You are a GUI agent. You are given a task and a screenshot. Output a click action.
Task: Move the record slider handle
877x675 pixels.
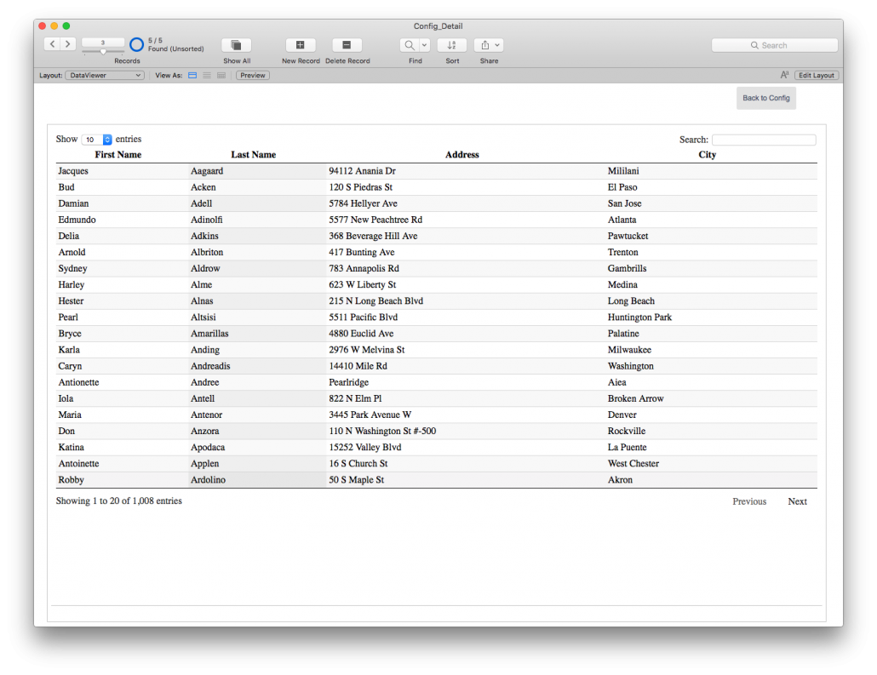coord(103,51)
